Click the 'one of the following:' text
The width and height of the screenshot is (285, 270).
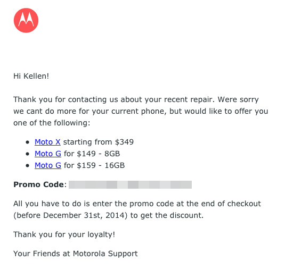coord(52,123)
